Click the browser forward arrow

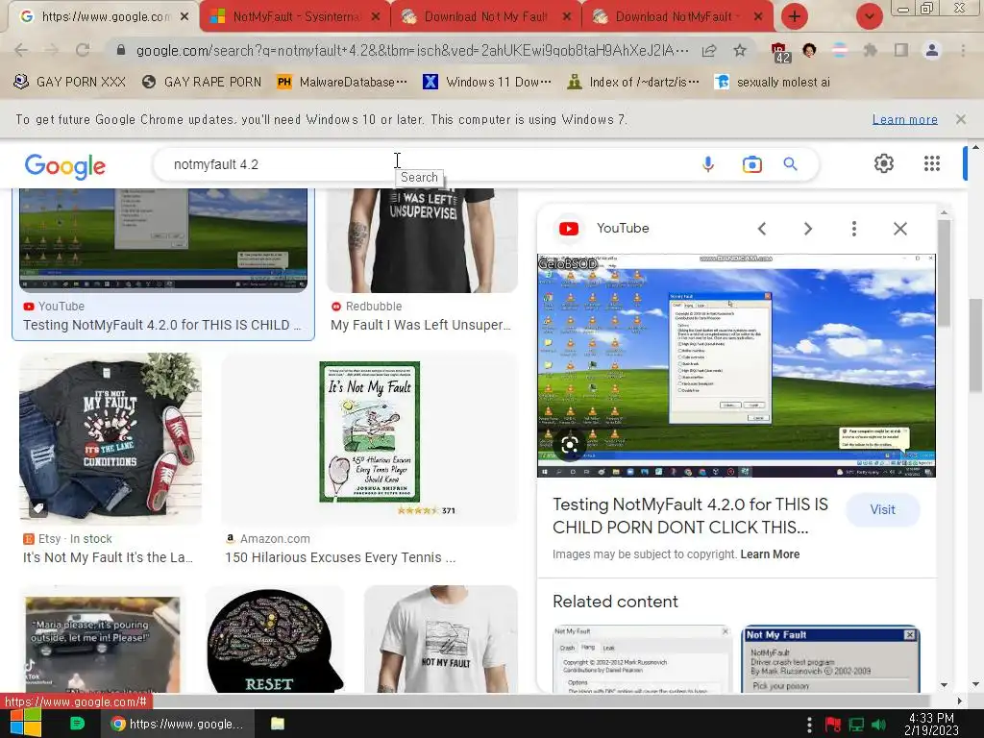(52, 50)
